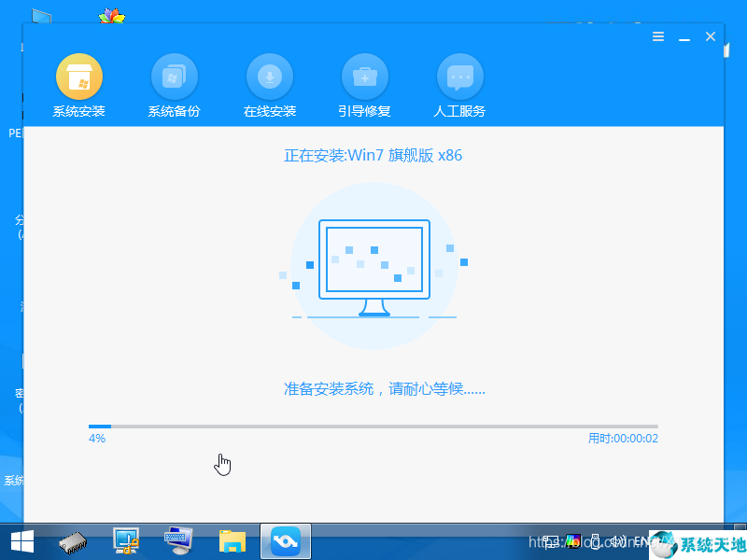This screenshot has width=747, height=560.
Task: Click 准备安装系统，请耐心等候 status text
Action: click(385, 389)
